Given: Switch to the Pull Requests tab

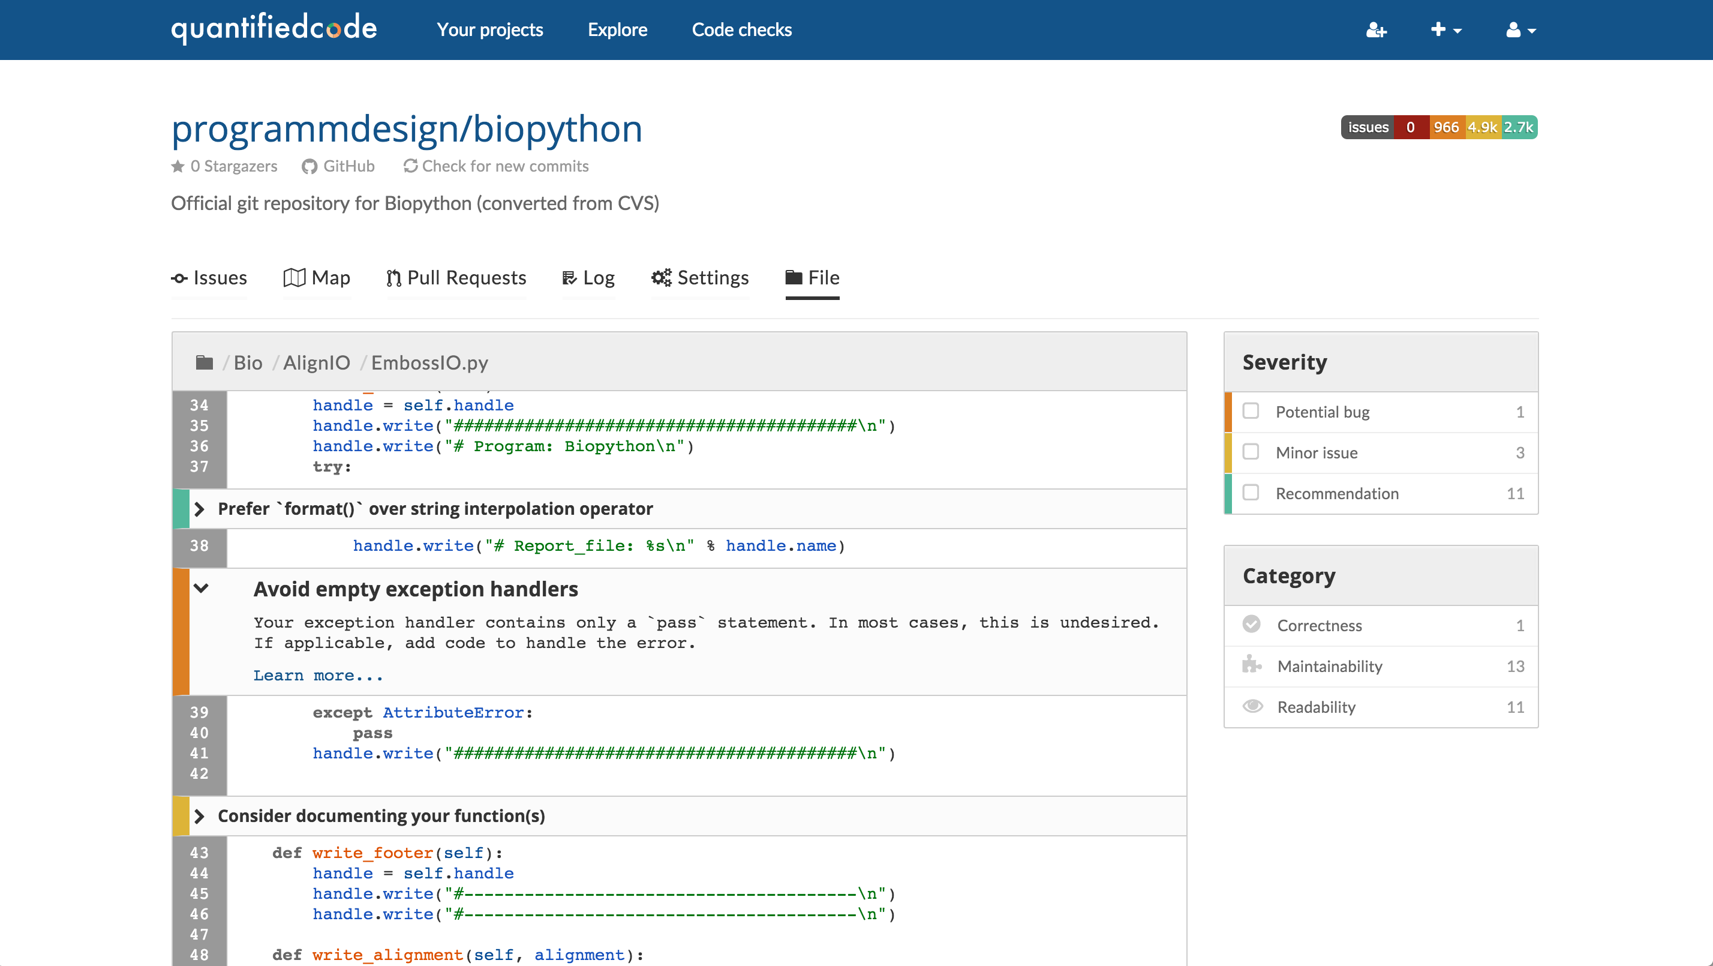Looking at the screenshot, I should point(456,277).
